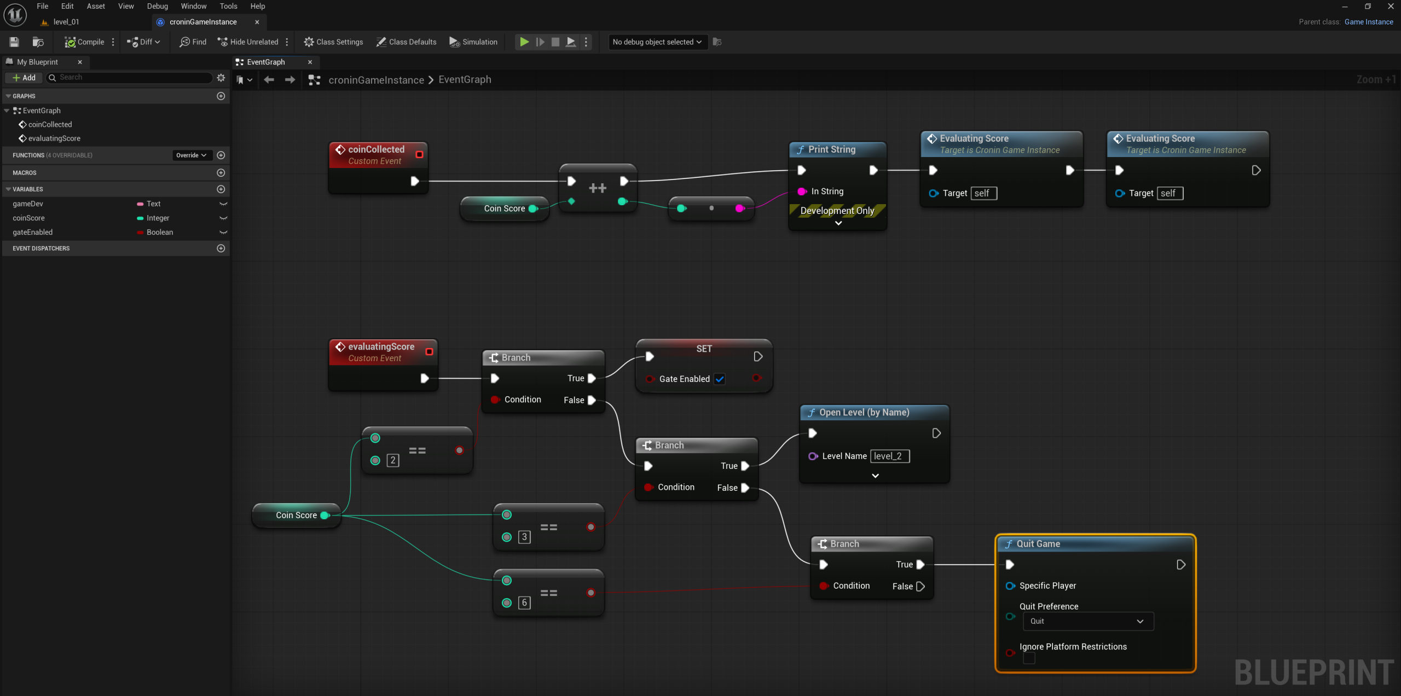Viewport: 1401px width, 696px height.
Task: Add a new variable with plus icon
Action: pos(221,189)
